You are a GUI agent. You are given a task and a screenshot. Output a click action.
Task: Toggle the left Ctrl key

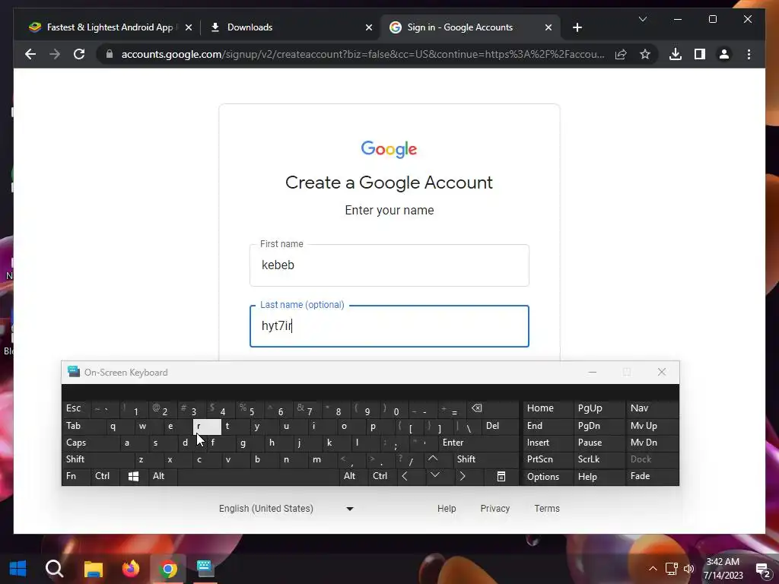(x=105, y=476)
